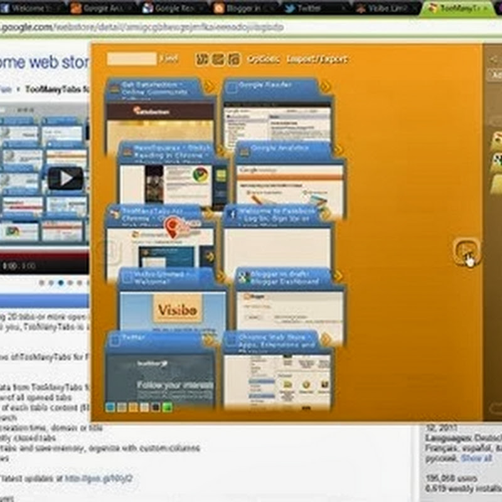Switch to the Twitter browser tab
This screenshot has height=502, width=502.
click(316, 8)
